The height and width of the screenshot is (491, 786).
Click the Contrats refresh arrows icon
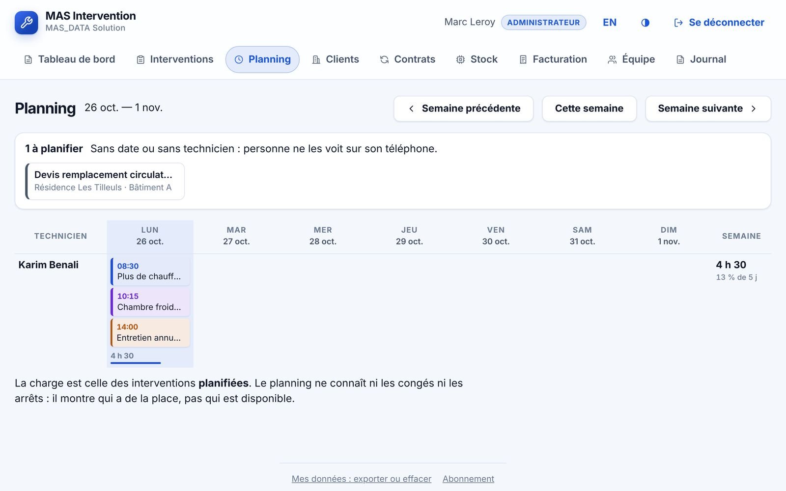tap(384, 60)
